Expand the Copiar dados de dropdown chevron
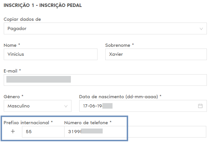Image resolution: width=210 pixels, height=143 pixels. 201,29
